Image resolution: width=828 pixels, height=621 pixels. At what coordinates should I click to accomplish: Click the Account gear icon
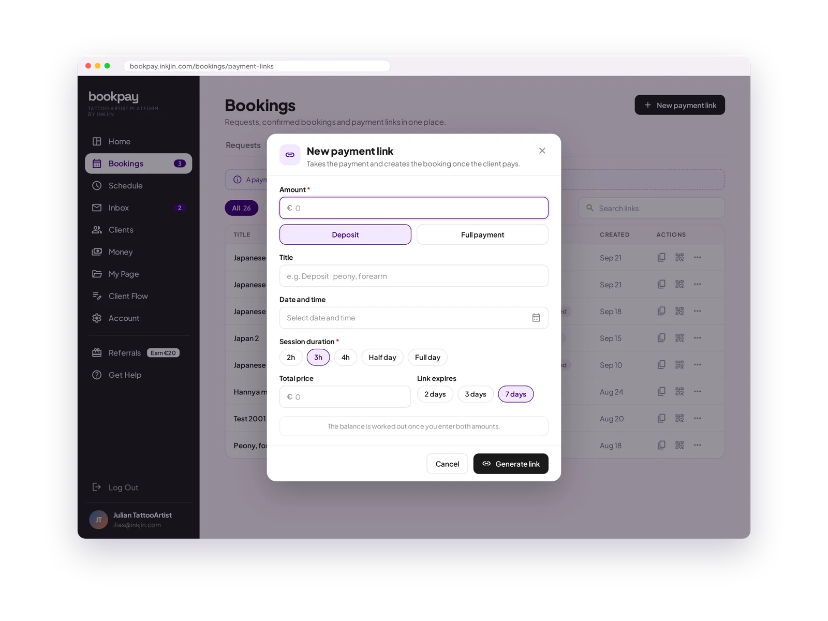[97, 318]
